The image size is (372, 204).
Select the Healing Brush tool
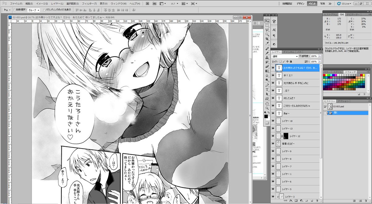click(267, 49)
